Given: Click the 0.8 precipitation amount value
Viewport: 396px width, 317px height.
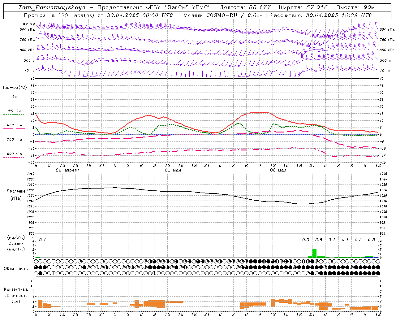Looking at the screenshot, I should tap(371, 240).
